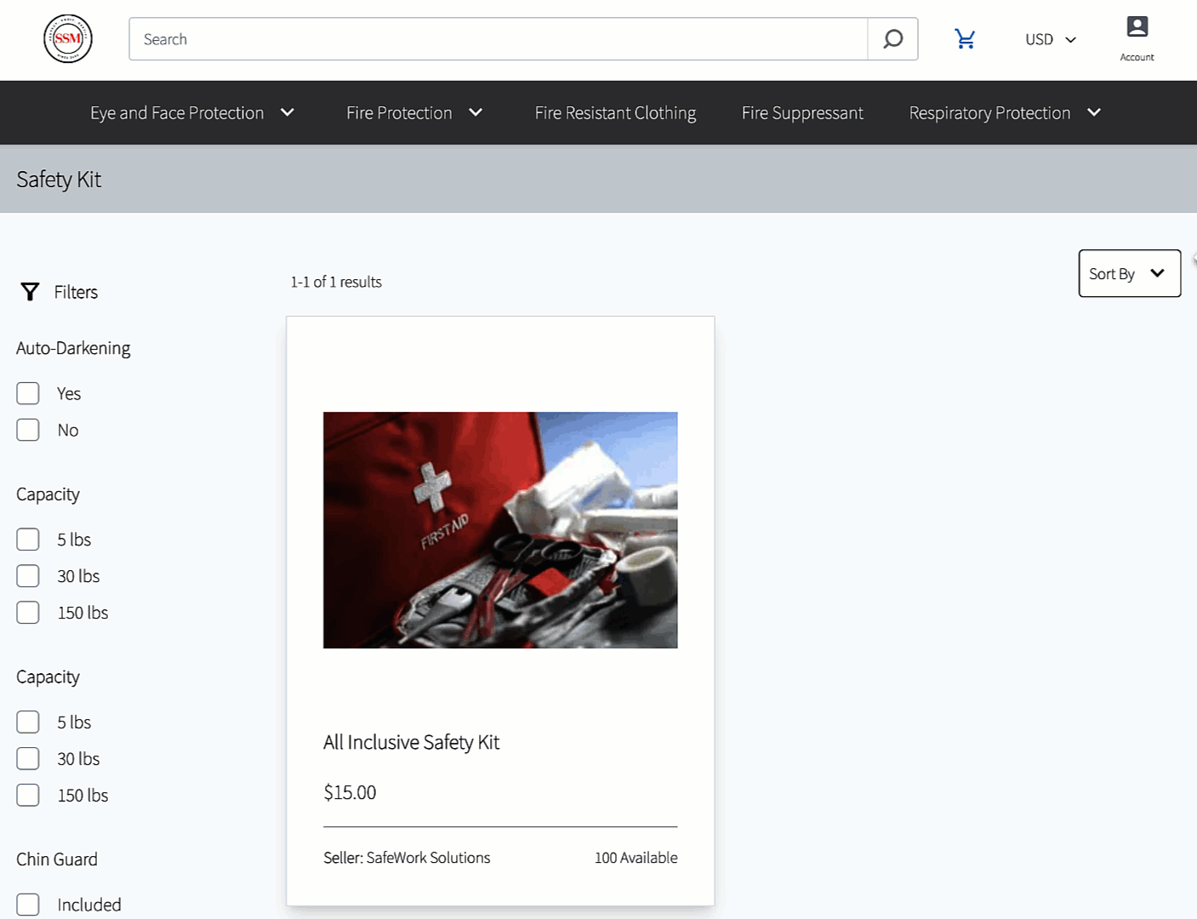Open the All Inclusive Safety Kit link
The image size is (1197, 919).
coord(411,742)
